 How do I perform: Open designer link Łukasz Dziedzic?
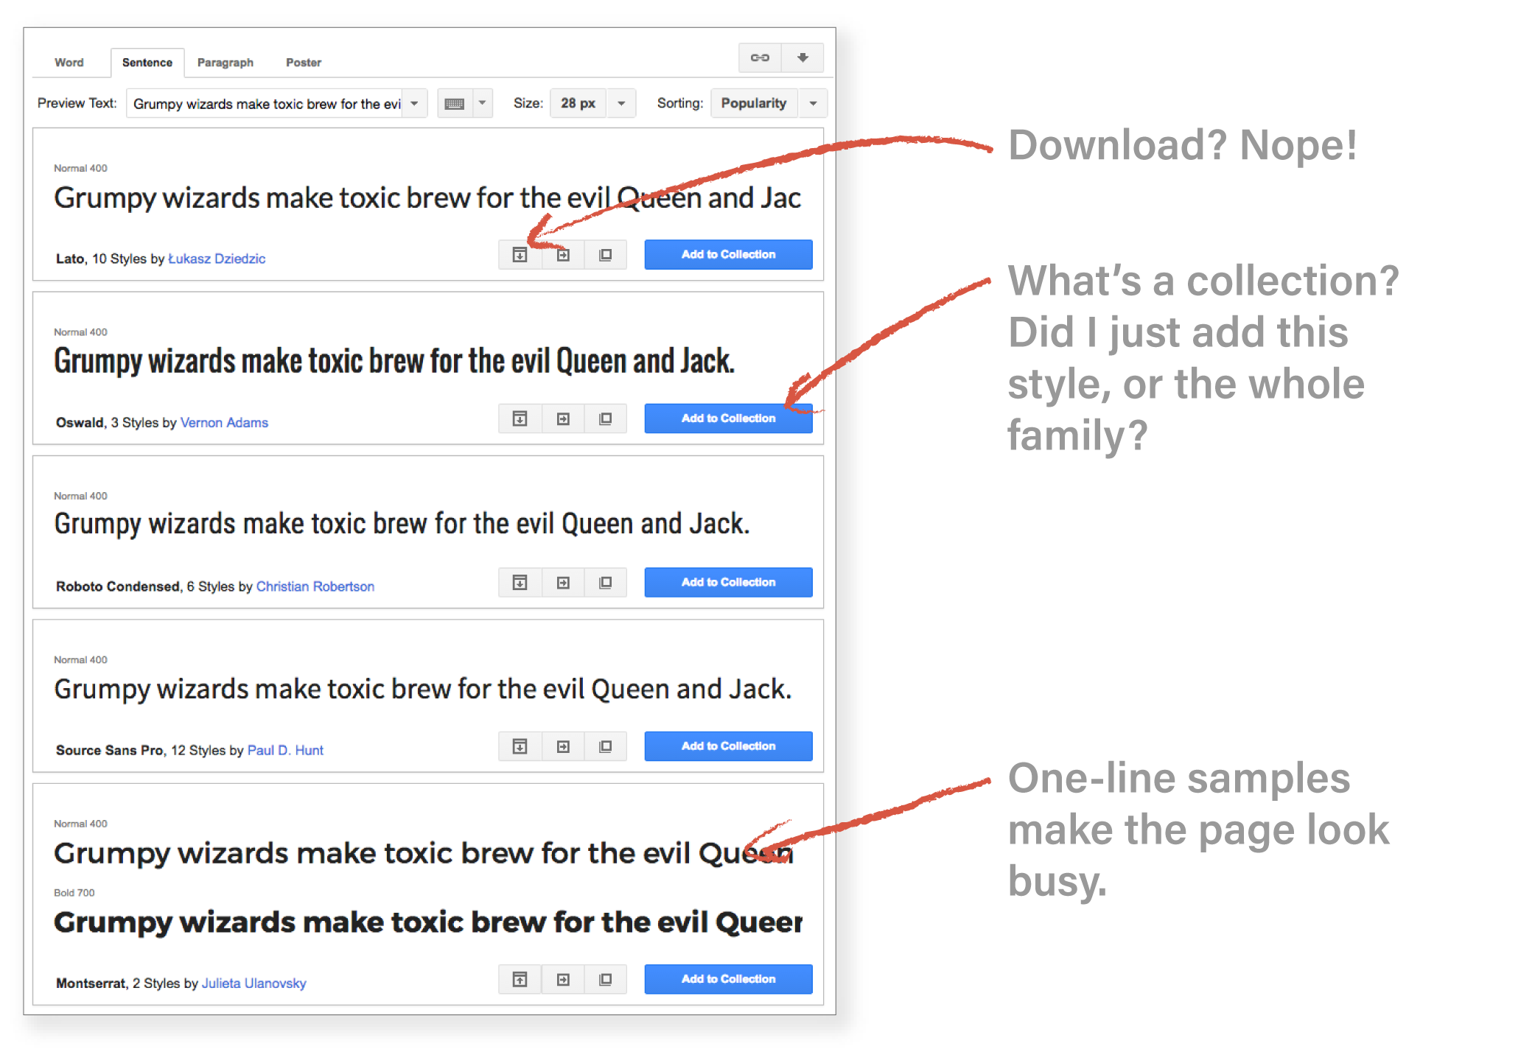pos(217,259)
